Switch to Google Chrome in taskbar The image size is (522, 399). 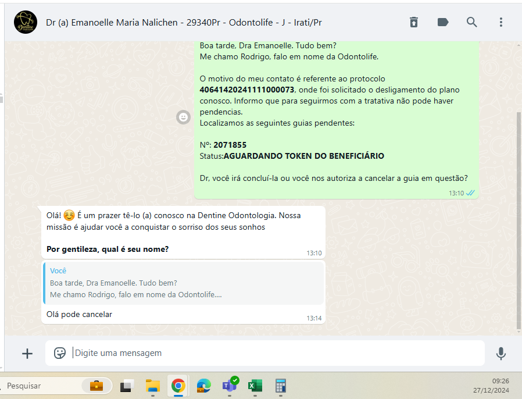(x=178, y=386)
